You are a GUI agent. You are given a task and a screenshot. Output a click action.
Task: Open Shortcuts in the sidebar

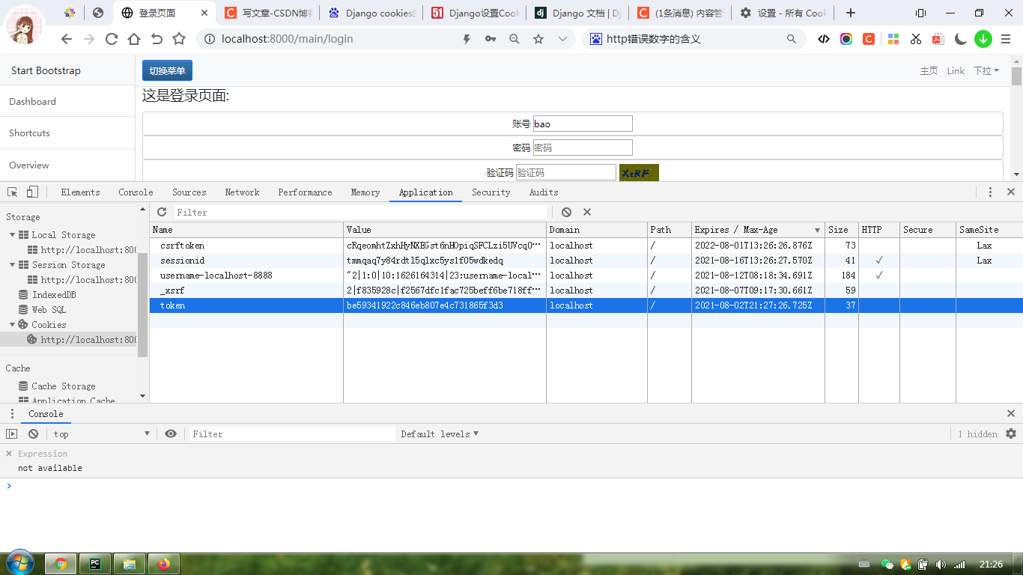click(x=67, y=133)
